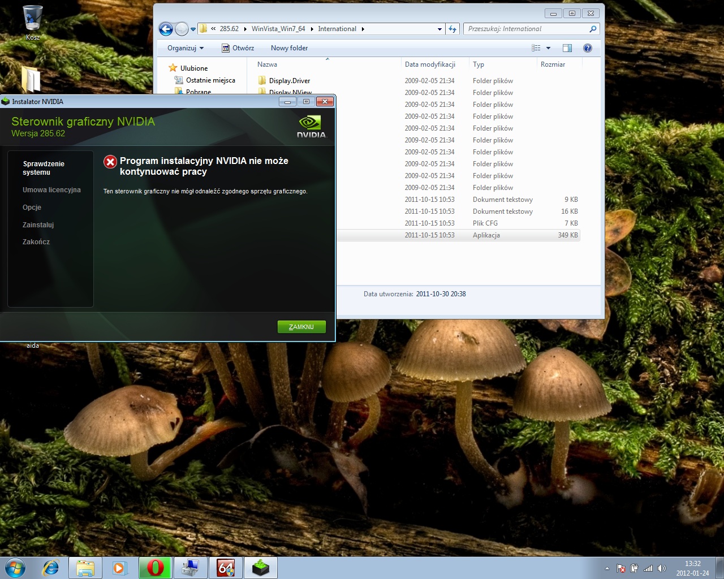This screenshot has height=579, width=724.
Task: Click the computer toolbox taskbar icon
Action: click(191, 568)
